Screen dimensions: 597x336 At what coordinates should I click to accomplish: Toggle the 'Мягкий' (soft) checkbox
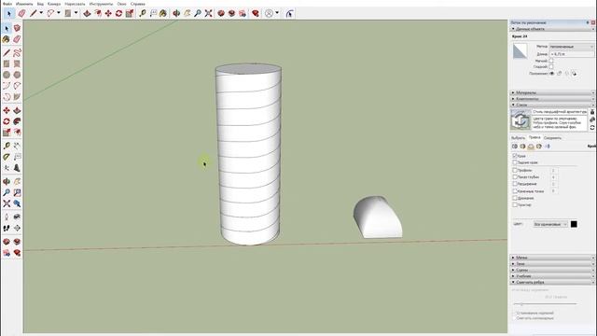[x=551, y=61]
